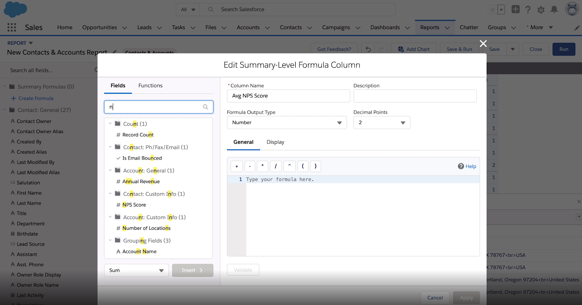Open the Sum aggregate dropdown
Screen dimensions: 582x305
(x=136, y=270)
